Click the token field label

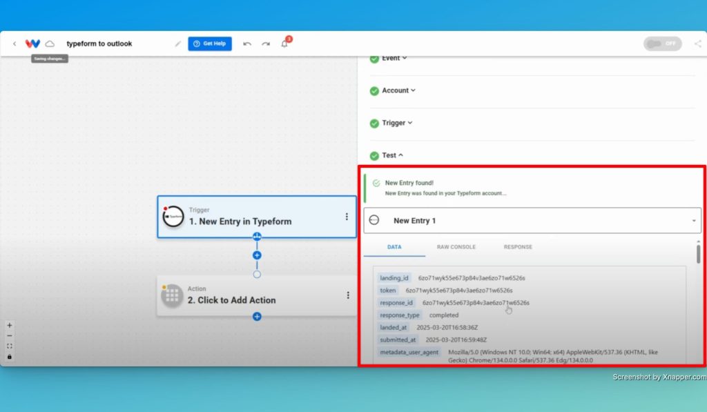coord(388,291)
